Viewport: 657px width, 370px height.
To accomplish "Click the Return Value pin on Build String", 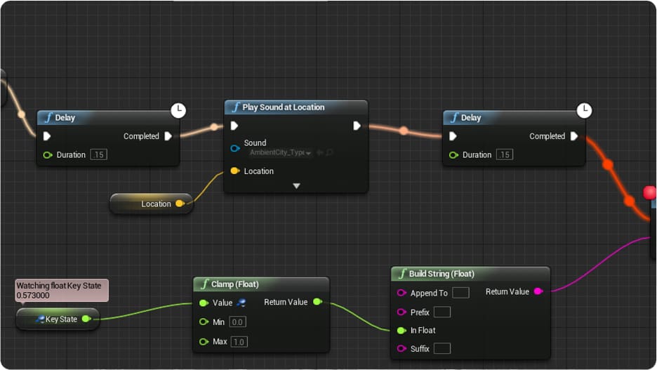I will [x=538, y=291].
